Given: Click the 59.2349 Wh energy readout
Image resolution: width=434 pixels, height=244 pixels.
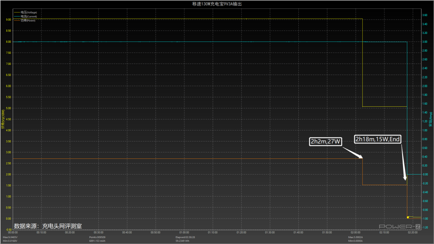Looking at the screenshot, I should tap(182, 241).
